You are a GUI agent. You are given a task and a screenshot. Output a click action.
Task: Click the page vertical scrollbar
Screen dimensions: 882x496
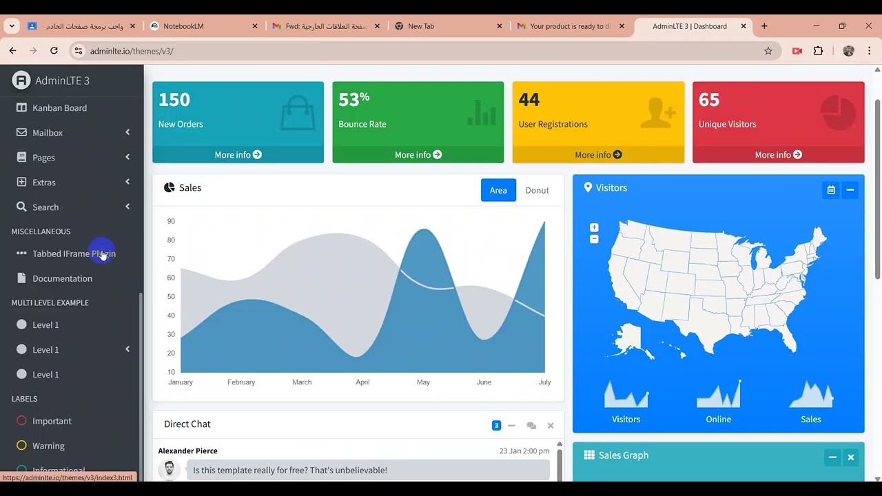pyautogui.click(x=877, y=190)
